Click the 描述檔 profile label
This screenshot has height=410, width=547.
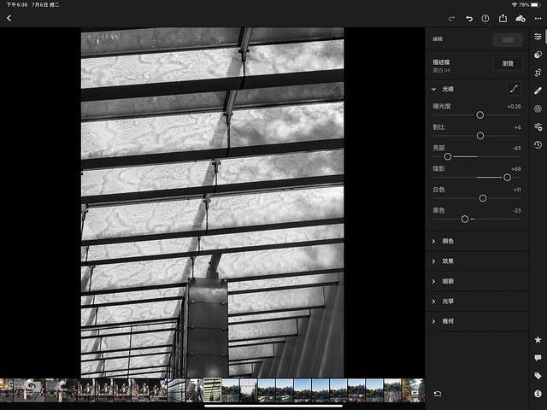click(441, 62)
